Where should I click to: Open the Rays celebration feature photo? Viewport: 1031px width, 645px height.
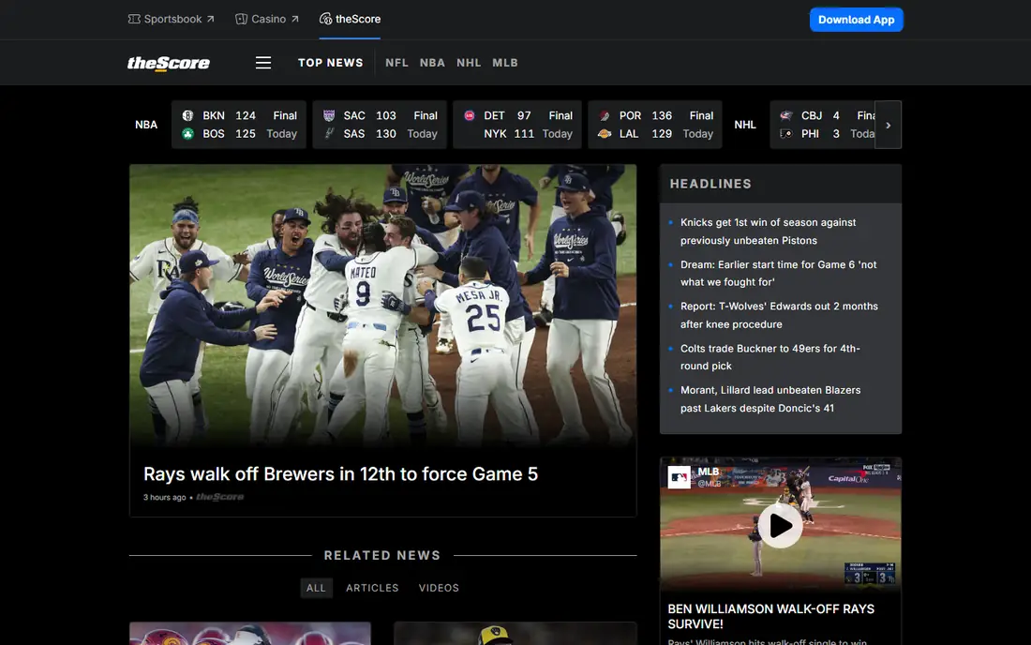[382, 306]
